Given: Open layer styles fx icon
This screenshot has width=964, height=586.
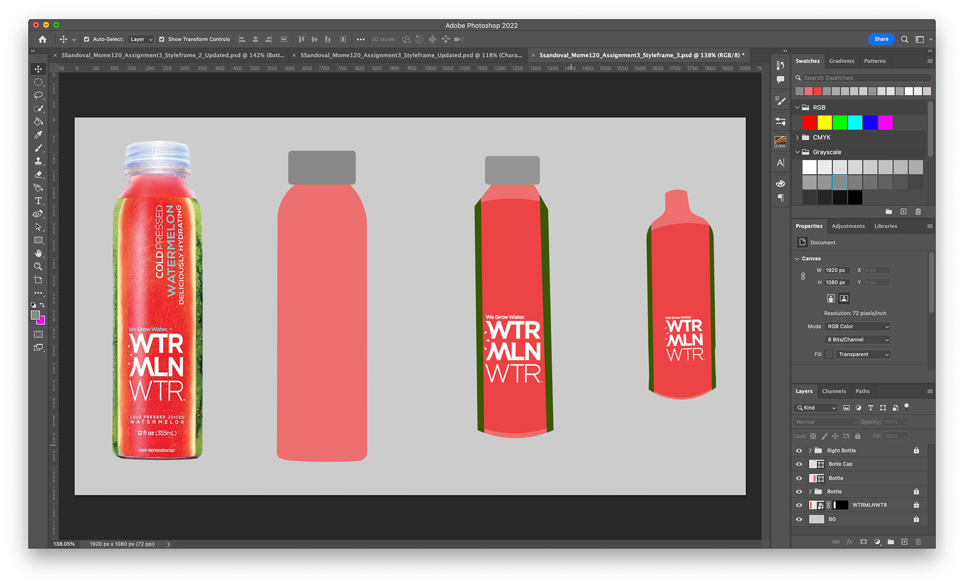Looking at the screenshot, I should [850, 542].
